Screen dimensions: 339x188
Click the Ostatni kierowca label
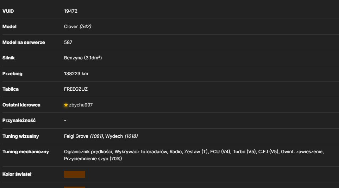click(21, 105)
